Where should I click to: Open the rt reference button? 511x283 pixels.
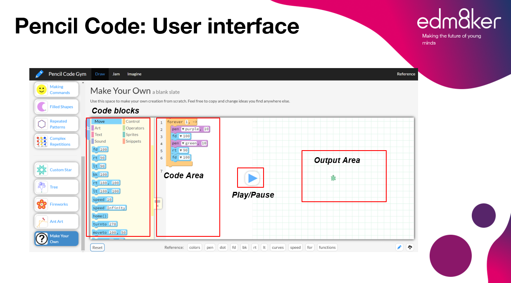[255, 248]
